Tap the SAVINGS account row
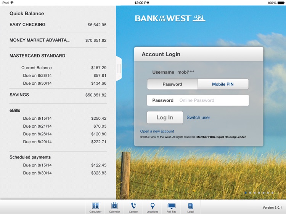The height and width of the screenshot is (214, 286). [x=58, y=95]
